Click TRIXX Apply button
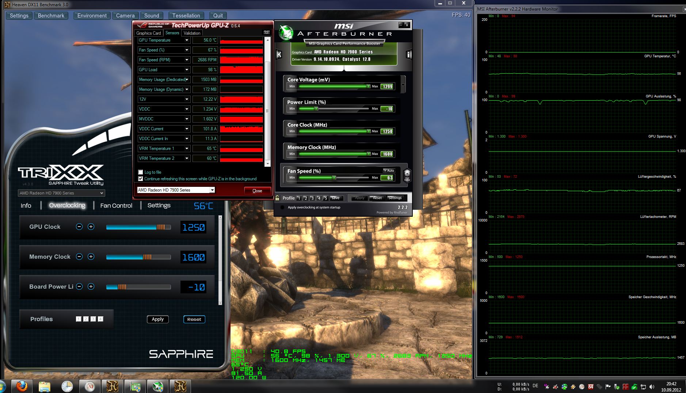Screen dimensions: 686x393 [157, 319]
